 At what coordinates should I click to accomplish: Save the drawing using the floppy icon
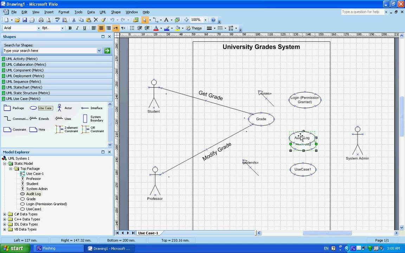click(25, 20)
